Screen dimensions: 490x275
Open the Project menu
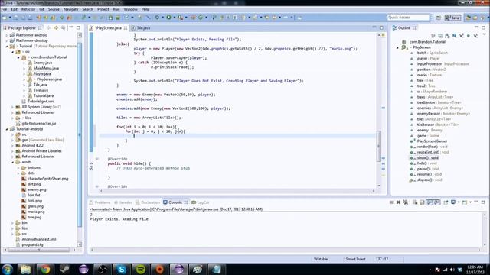(103, 9)
